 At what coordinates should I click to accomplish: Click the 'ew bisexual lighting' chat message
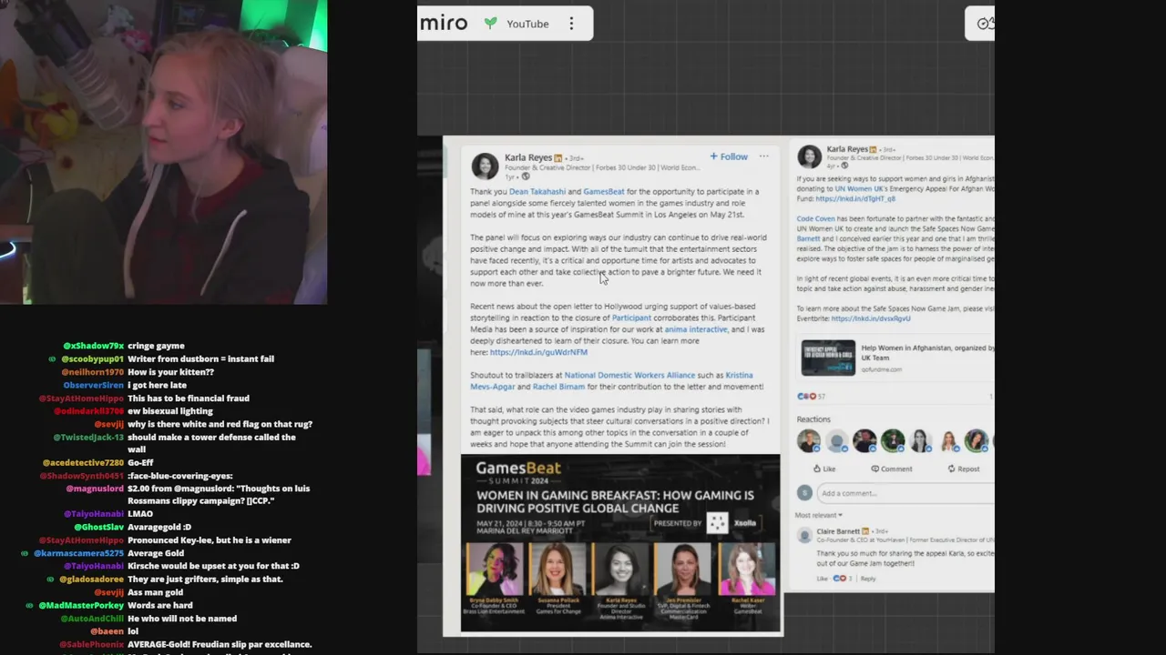169,411
